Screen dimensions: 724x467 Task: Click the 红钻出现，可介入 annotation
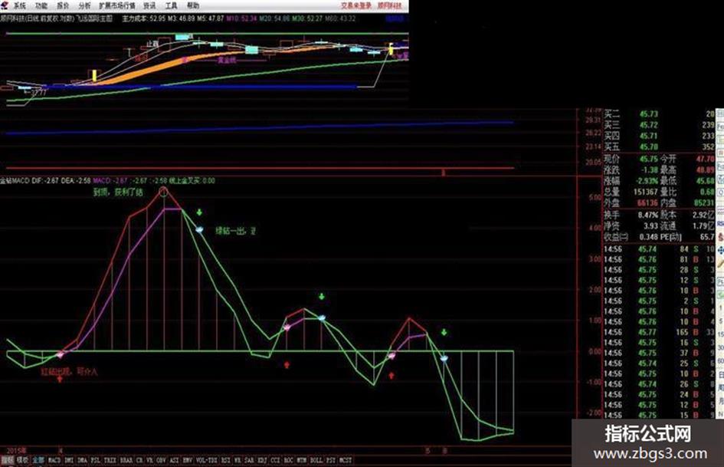(x=69, y=371)
